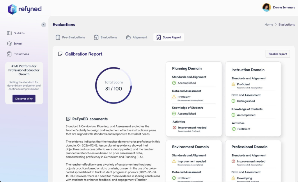Click the Refyned logo icon
298x182 pixels.
12,9
